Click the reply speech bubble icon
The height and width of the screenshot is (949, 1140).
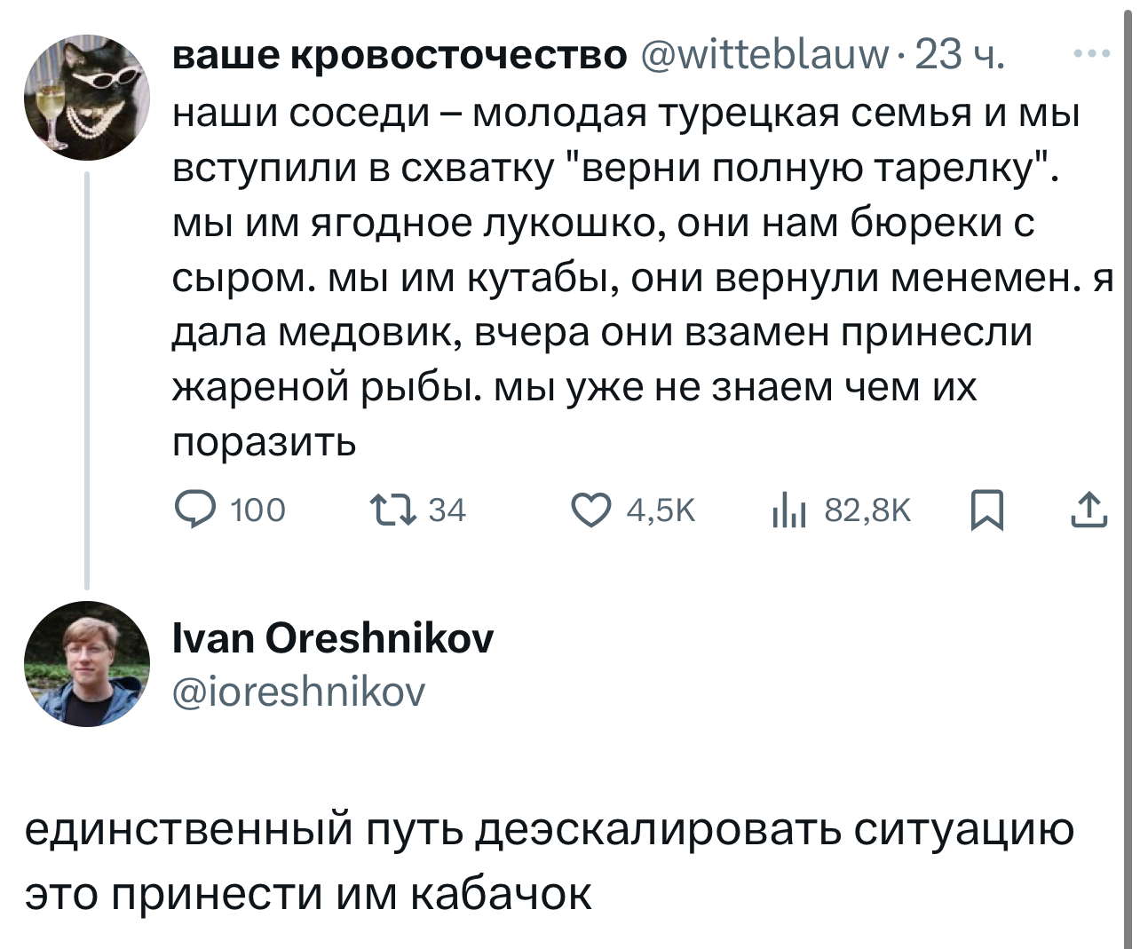194,510
